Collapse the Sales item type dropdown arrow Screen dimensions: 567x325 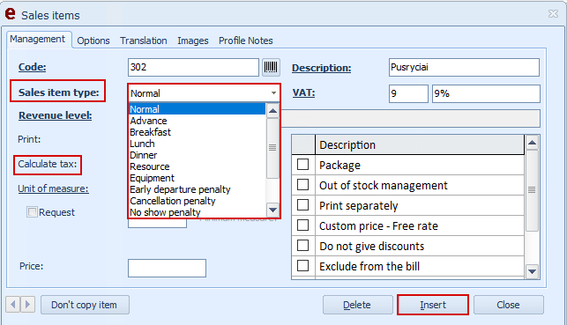tap(273, 93)
